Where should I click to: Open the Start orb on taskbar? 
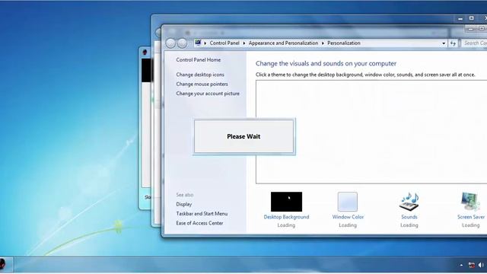click(x=3, y=264)
